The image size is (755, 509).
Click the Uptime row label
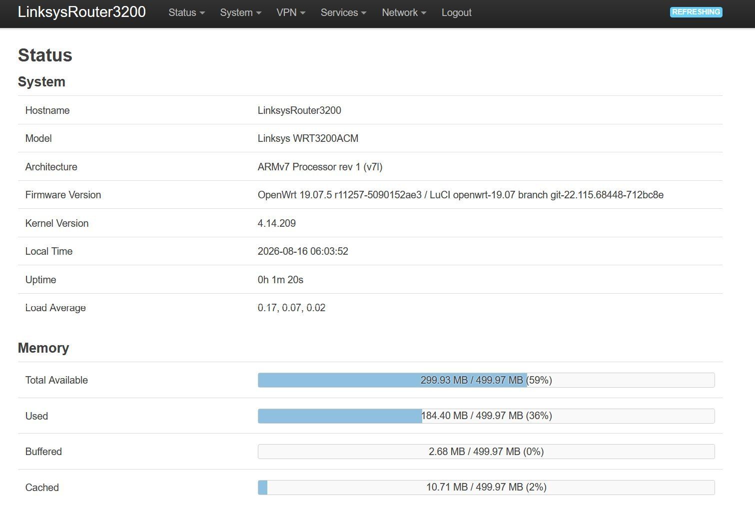pos(40,280)
